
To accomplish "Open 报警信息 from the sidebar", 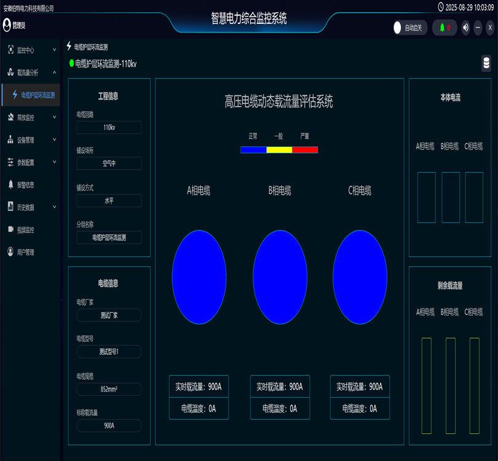I will click(25, 184).
